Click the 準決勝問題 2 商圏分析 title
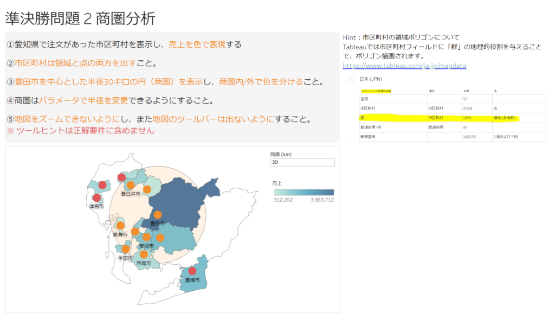555x319 pixels. (80, 18)
